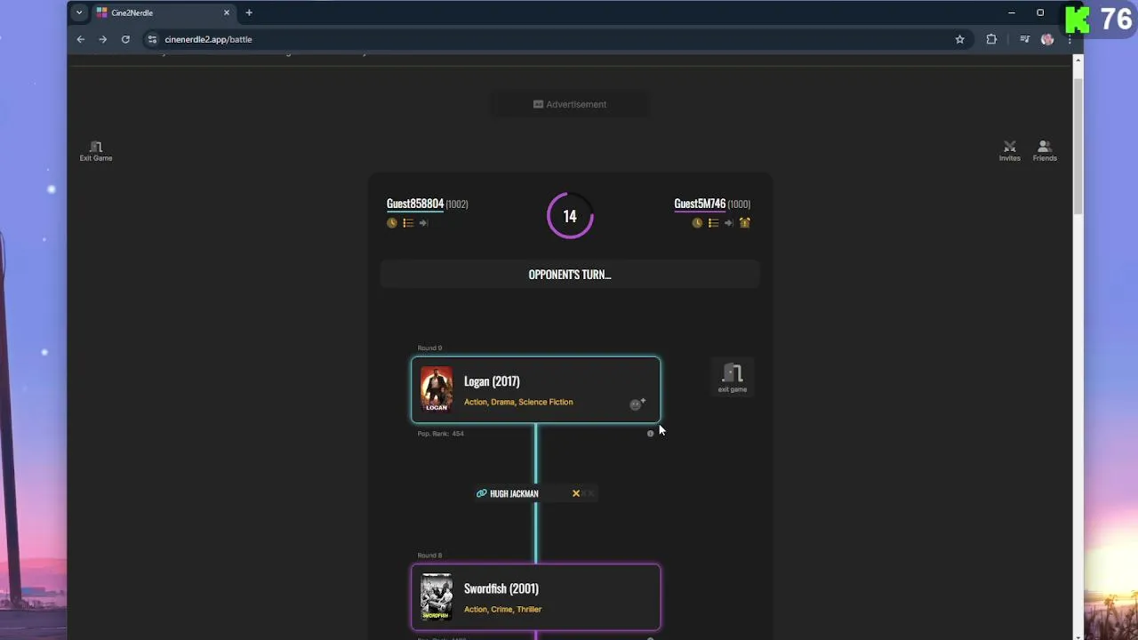Click the Exit Game door icon at left
1138x640 pixels.
click(x=96, y=147)
